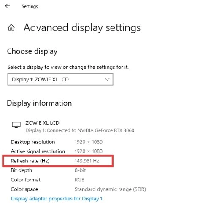Expand the display selector chevron arrow
This screenshot has width=211, height=211.
coord(107,79)
